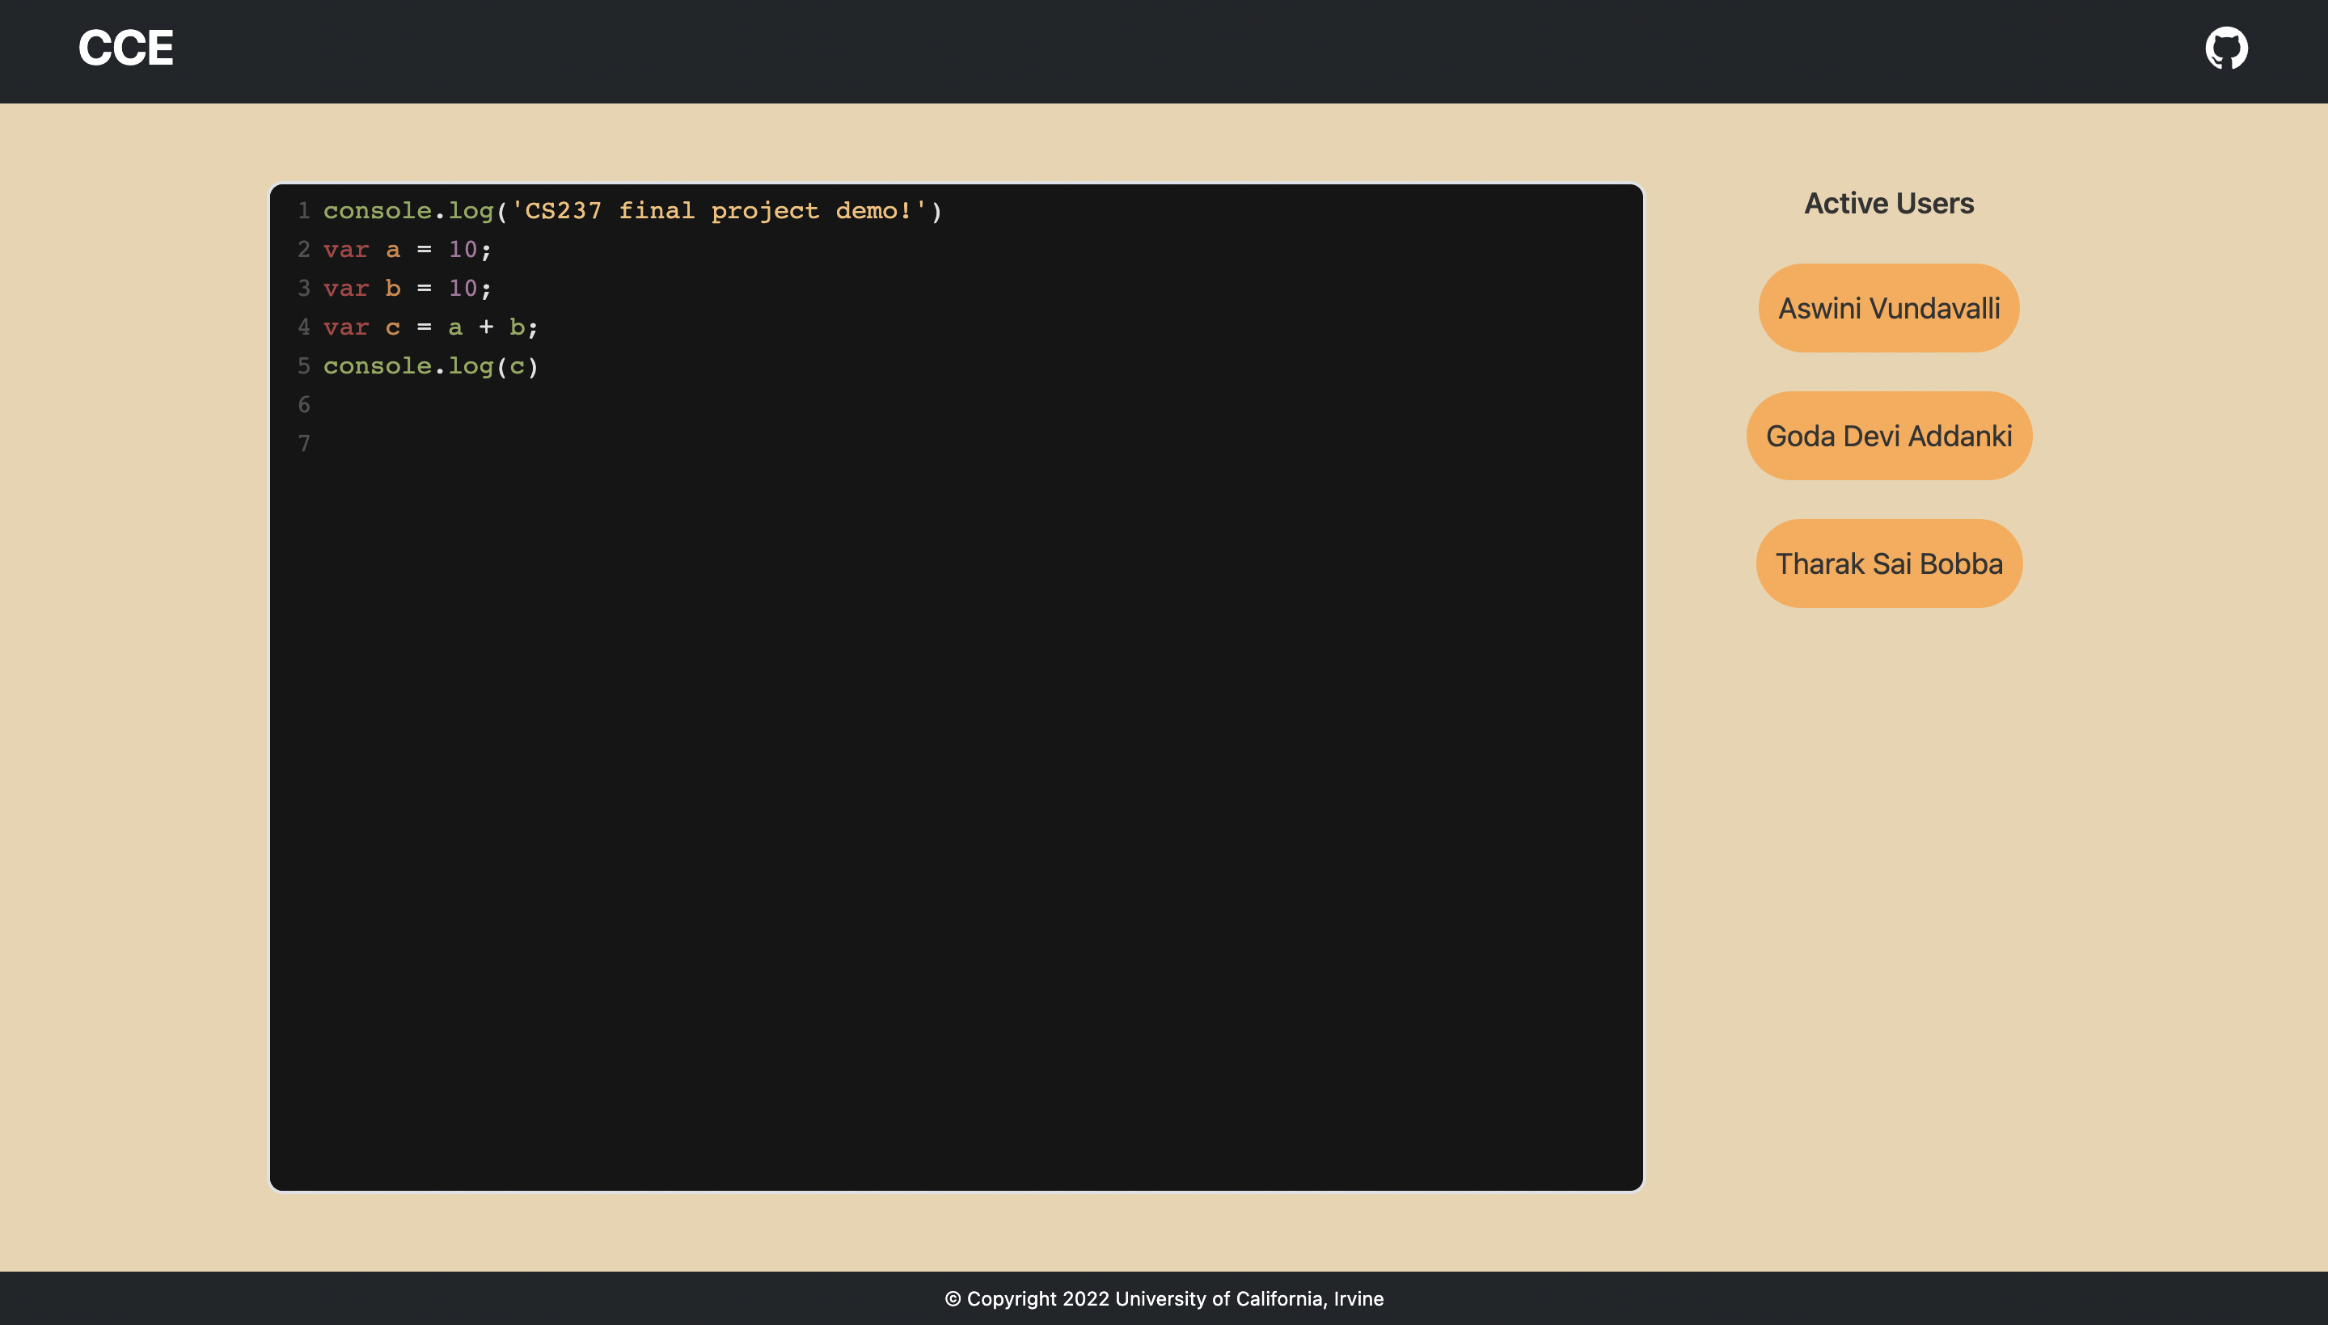
Task: Click the 'CS237 final project demo!' string
Action: pos(719,211)
